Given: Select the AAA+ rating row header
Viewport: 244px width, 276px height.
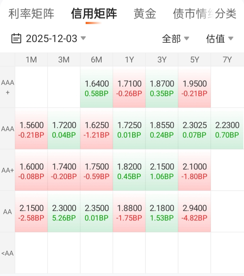Looking at the screenshot, I should point(7,87).
